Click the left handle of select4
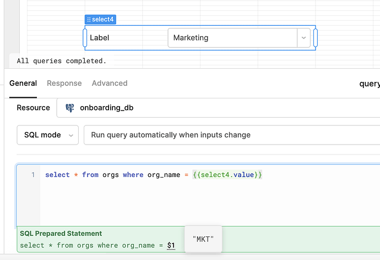Viewport: 380px width, 260px height. pos(85,38)
